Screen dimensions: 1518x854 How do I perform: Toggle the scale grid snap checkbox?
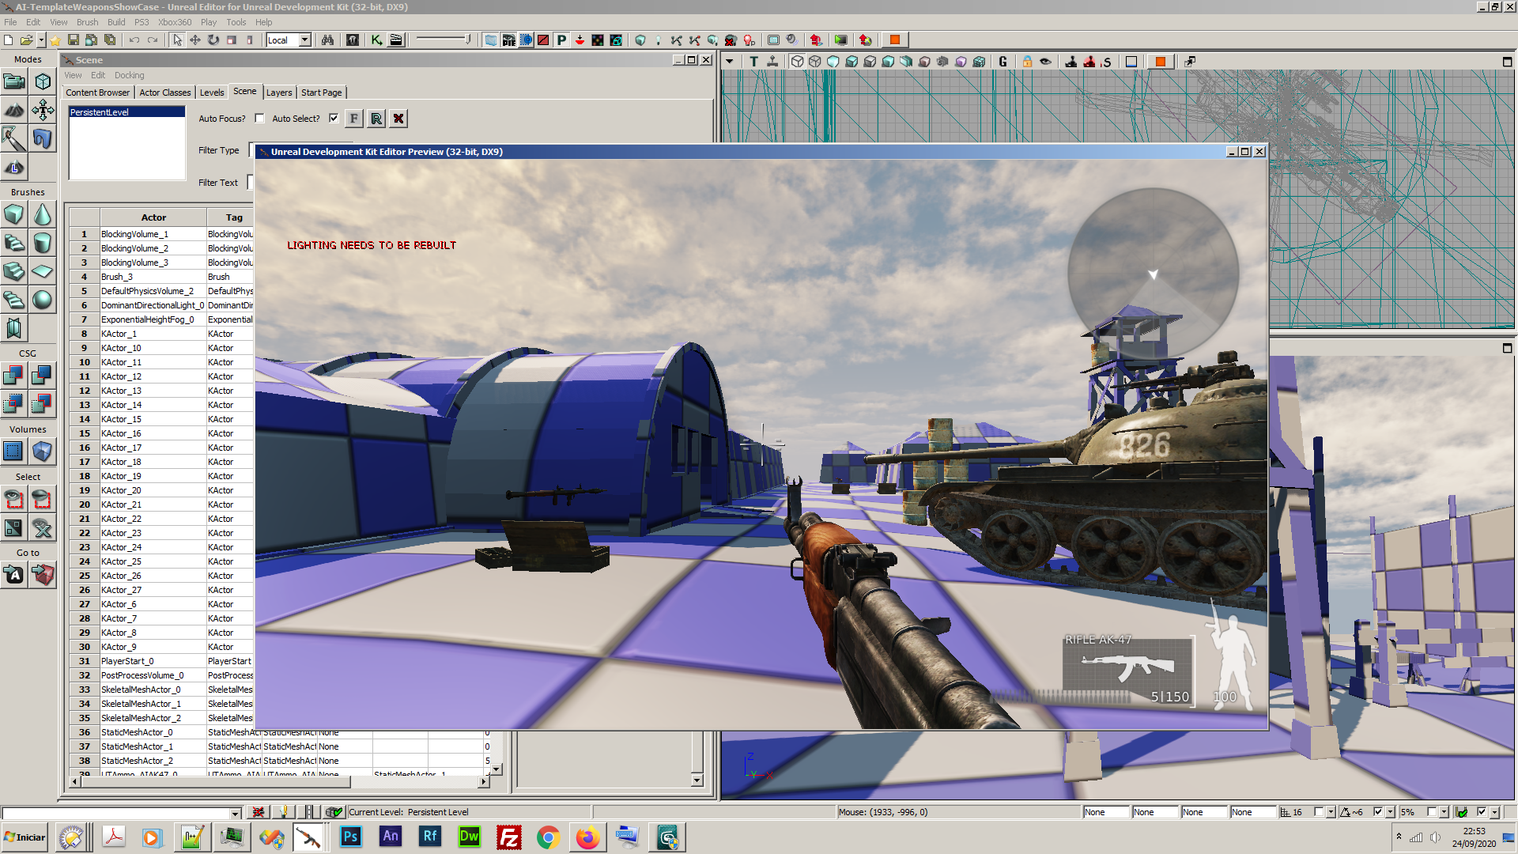click(1432, 812)
